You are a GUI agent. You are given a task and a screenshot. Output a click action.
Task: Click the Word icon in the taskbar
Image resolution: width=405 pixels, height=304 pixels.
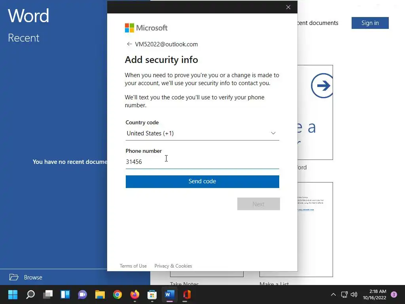click(x=169, y=294)
